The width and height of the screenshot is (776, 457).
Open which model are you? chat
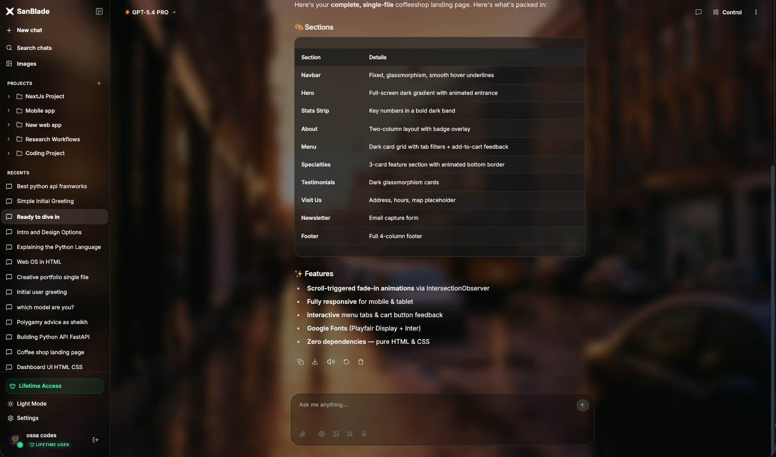pos(45,307)
